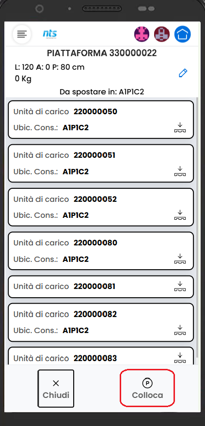Click the nts logo
Screen dimensions: 205x426
50,34
